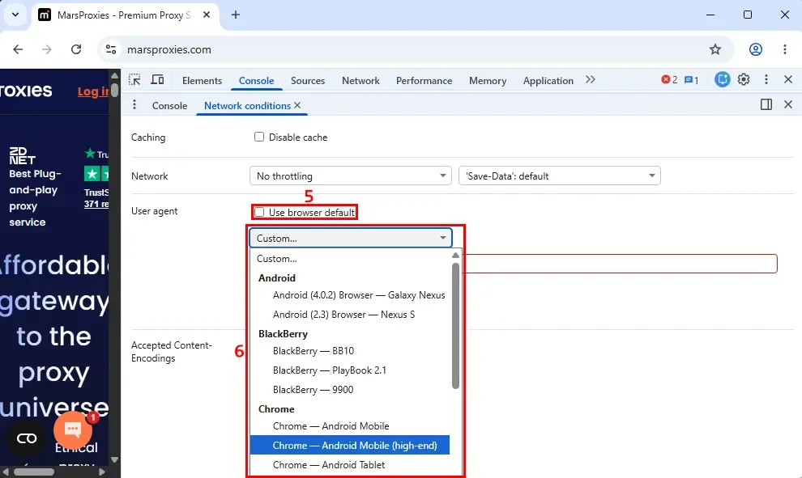Open drawer three-dot more tools menu
The height and width of the screenshot is (478, 802).
coord(134,105)
